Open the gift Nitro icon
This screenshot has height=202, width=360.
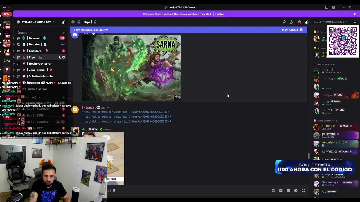pyautogui.click(x=273, y=191)
